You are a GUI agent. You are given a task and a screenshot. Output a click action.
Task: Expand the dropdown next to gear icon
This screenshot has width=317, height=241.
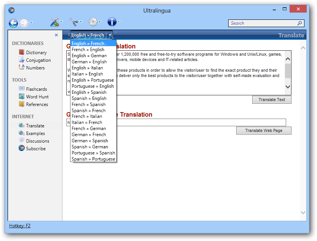[x=100, y=22]
